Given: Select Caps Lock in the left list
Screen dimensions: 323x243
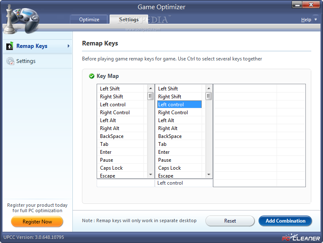Looking at the screenshot, I should click(122, 168).
